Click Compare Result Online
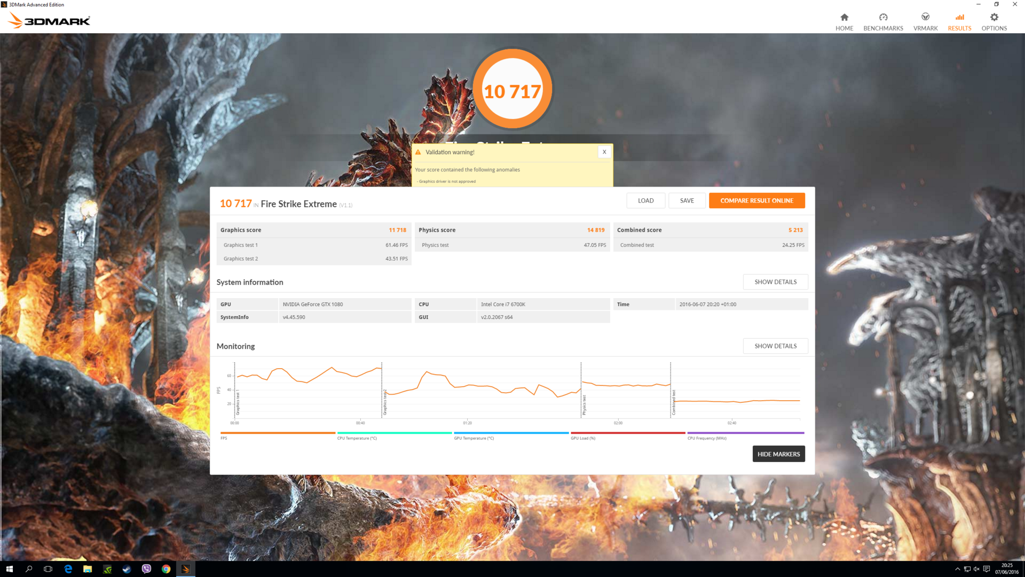Screen dimensions: 1025x577 (756, 200)
